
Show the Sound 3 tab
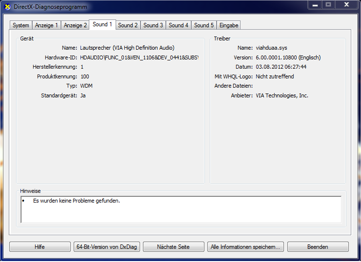pos(153,25)
